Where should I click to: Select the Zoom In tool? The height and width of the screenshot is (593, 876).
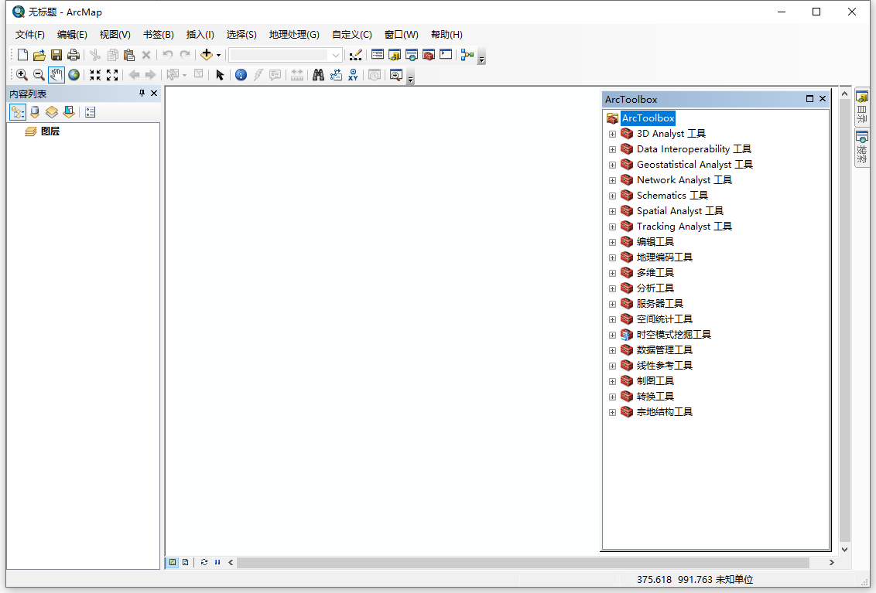pos(22,75)
